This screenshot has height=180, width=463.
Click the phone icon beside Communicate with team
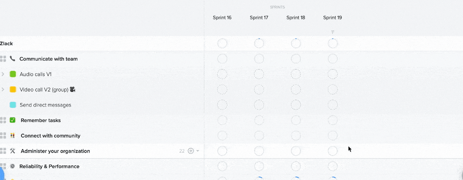(12, 59)
